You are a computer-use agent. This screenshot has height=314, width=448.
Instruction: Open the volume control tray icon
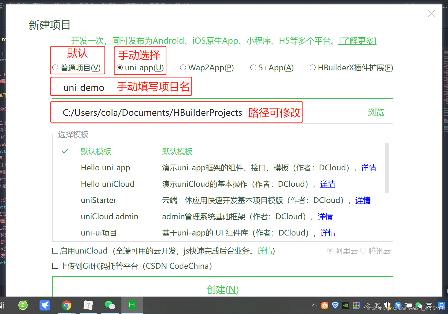tap(377, 305)
